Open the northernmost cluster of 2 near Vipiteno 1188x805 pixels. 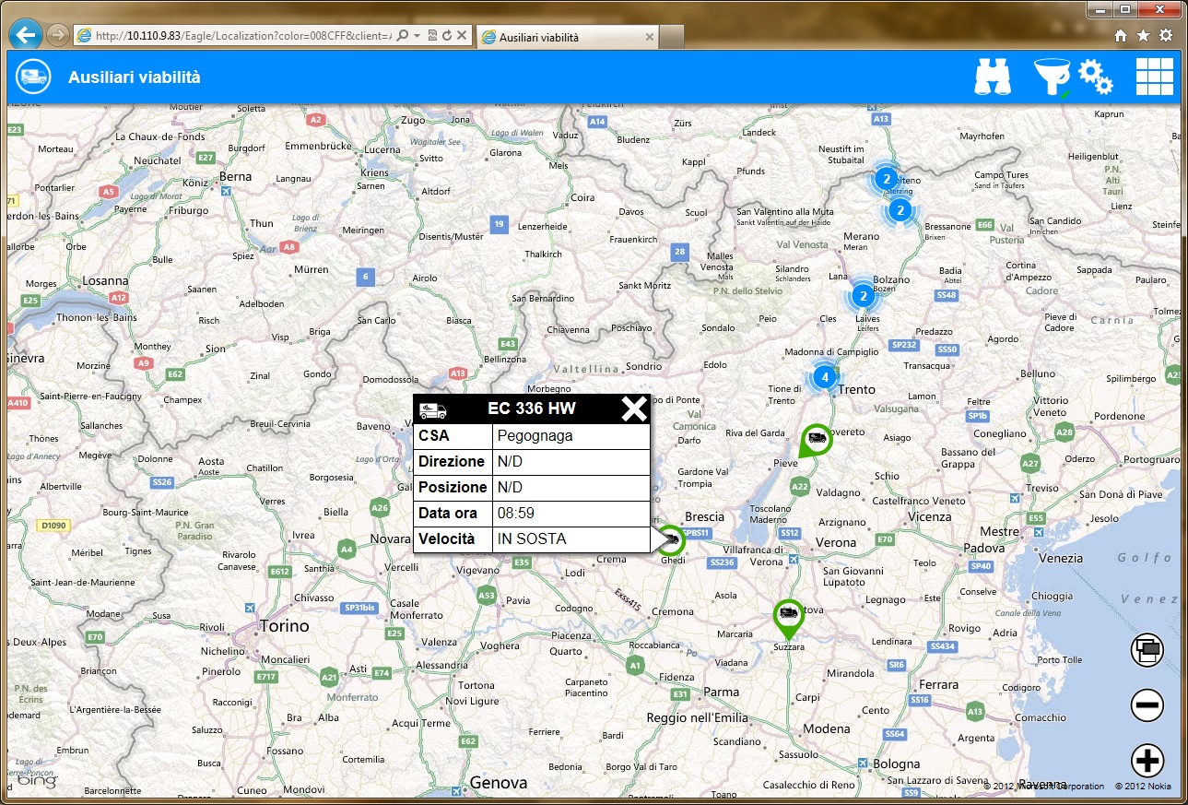pos(886,179)
